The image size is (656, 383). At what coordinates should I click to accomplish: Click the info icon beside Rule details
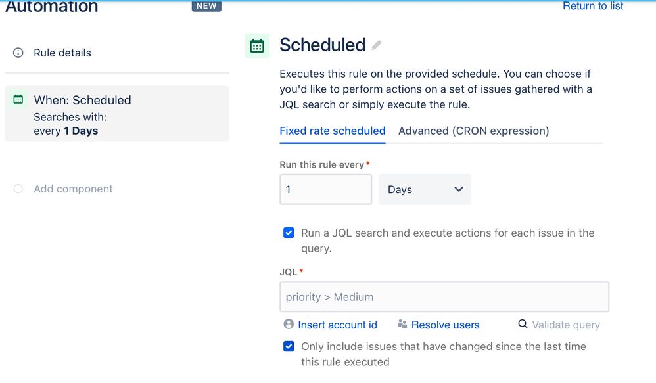coord(18,53)
